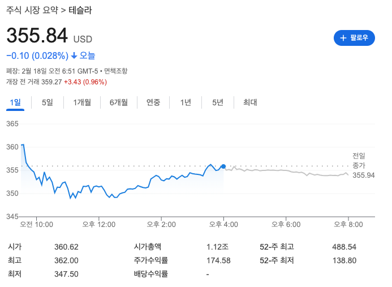The width and height of the screenshot is (392, 287).
Task: Click the plus icon in follow button
Action: [343, 38]
